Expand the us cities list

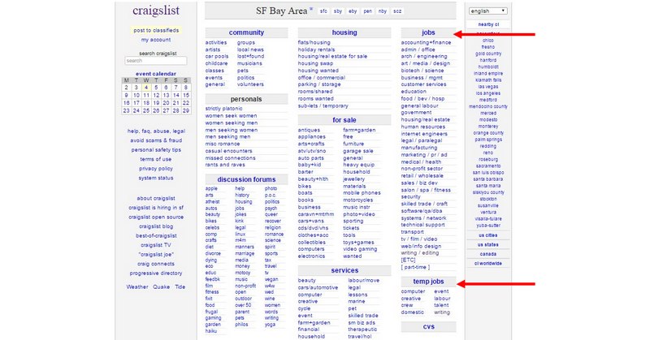[488, 235]
